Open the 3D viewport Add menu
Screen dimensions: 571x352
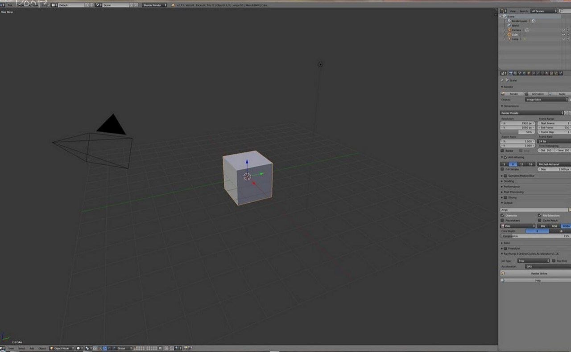coord(32,348)
